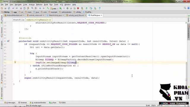
Task: Open the Navigate menu
Action: click(18, 5)
